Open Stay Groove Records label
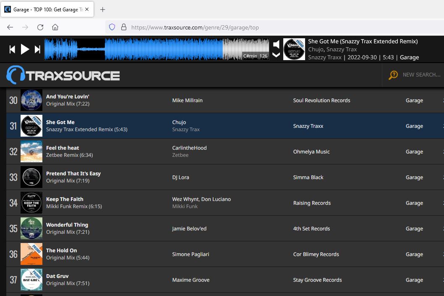The height and width of the screenshot is (296, 444). click(x=317, y=280)
